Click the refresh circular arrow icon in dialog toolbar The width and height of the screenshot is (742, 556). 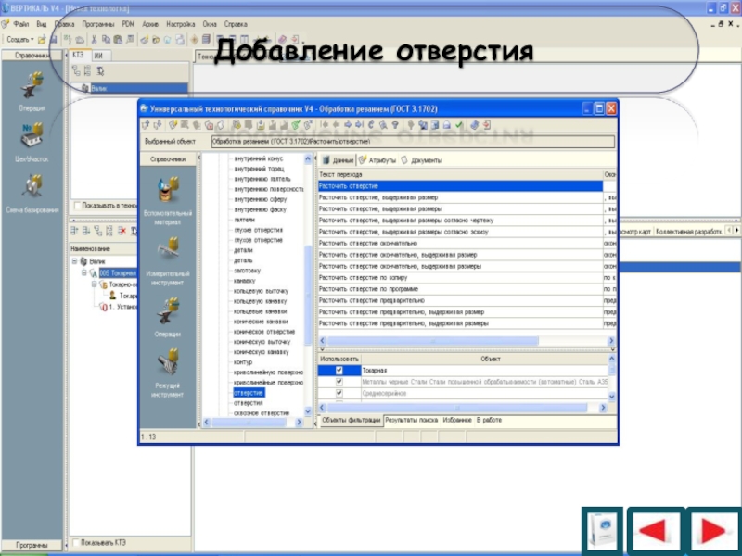point(370,125)
